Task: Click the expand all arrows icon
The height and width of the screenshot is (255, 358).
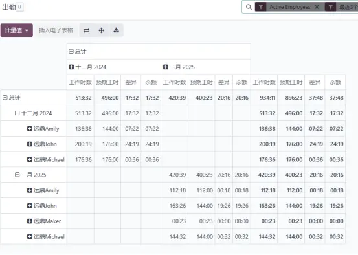Action: [102, 30]
